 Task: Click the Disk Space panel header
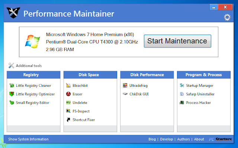tap(90, 75)
